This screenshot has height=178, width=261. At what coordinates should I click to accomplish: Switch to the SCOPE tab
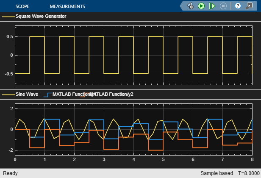coord(22,6)
